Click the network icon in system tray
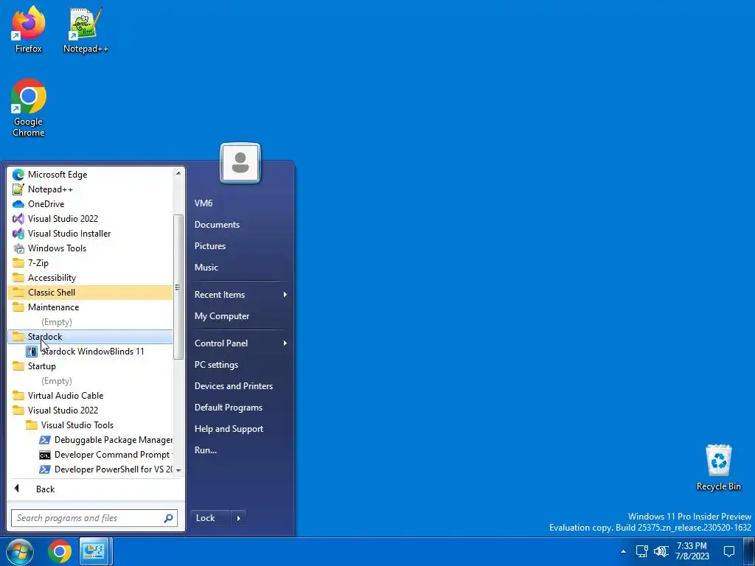Viewport: 755px width, 566px height. (x=641, y=551)
